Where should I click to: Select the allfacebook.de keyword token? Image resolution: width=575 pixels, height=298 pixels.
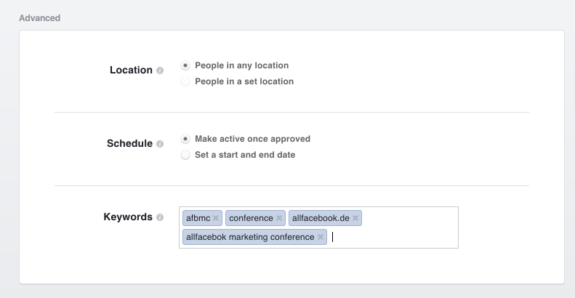[321, 218]
